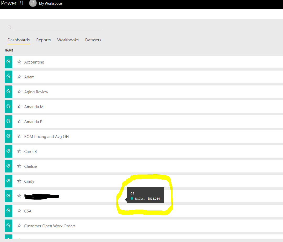Favorite the CSA dashboard star

tap(19, 211)
